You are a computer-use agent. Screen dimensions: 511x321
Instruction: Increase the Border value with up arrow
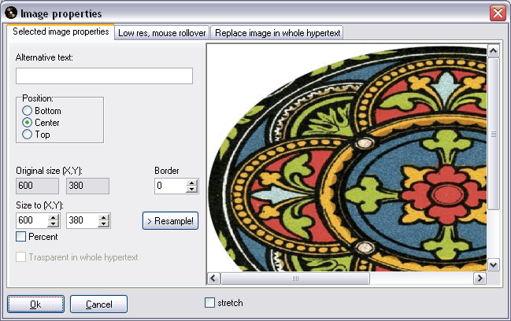pyautogui.click(x=191, y=183)
